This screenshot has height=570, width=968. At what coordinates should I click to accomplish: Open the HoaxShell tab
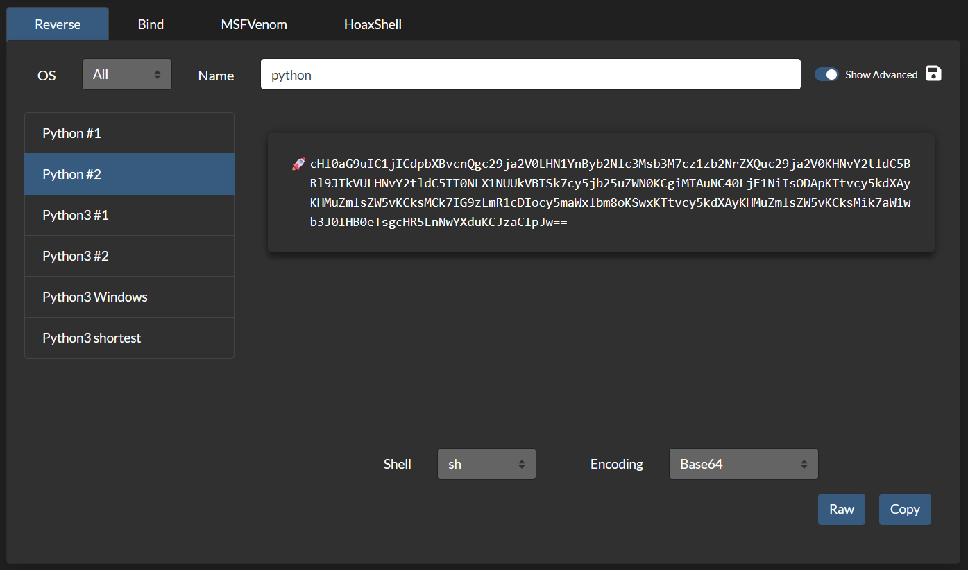(x=373, y=24)
